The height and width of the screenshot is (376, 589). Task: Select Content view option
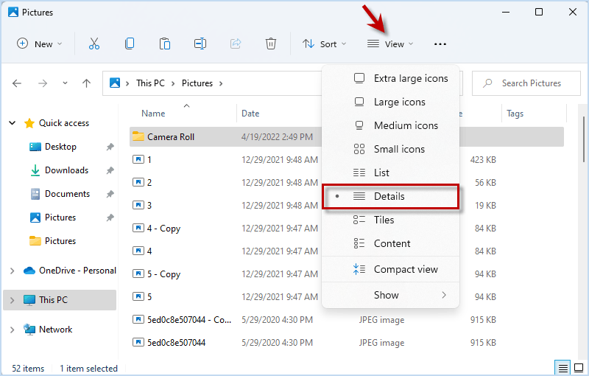tap(391, 243)
